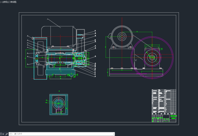Viewport: 198px width, 136px height.
Task: Select the small cyan hatched square section view
Action: (59, 105)
